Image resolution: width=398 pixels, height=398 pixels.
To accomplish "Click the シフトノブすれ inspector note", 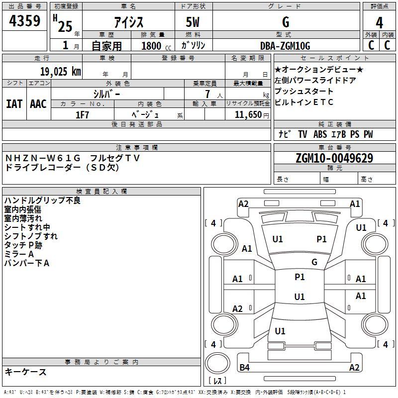I will click(31, 236).
